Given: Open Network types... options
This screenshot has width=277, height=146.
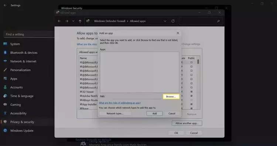Looking at the screenshot, I should 115,113.
